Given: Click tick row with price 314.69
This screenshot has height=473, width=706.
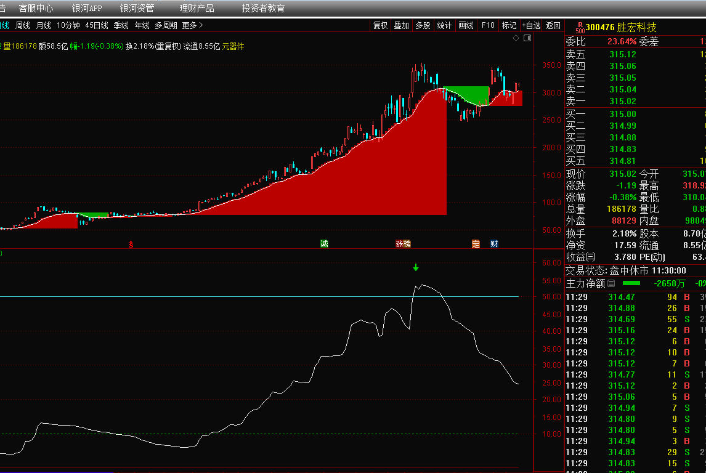Looking at the screenshot, I should coord(635,319).
